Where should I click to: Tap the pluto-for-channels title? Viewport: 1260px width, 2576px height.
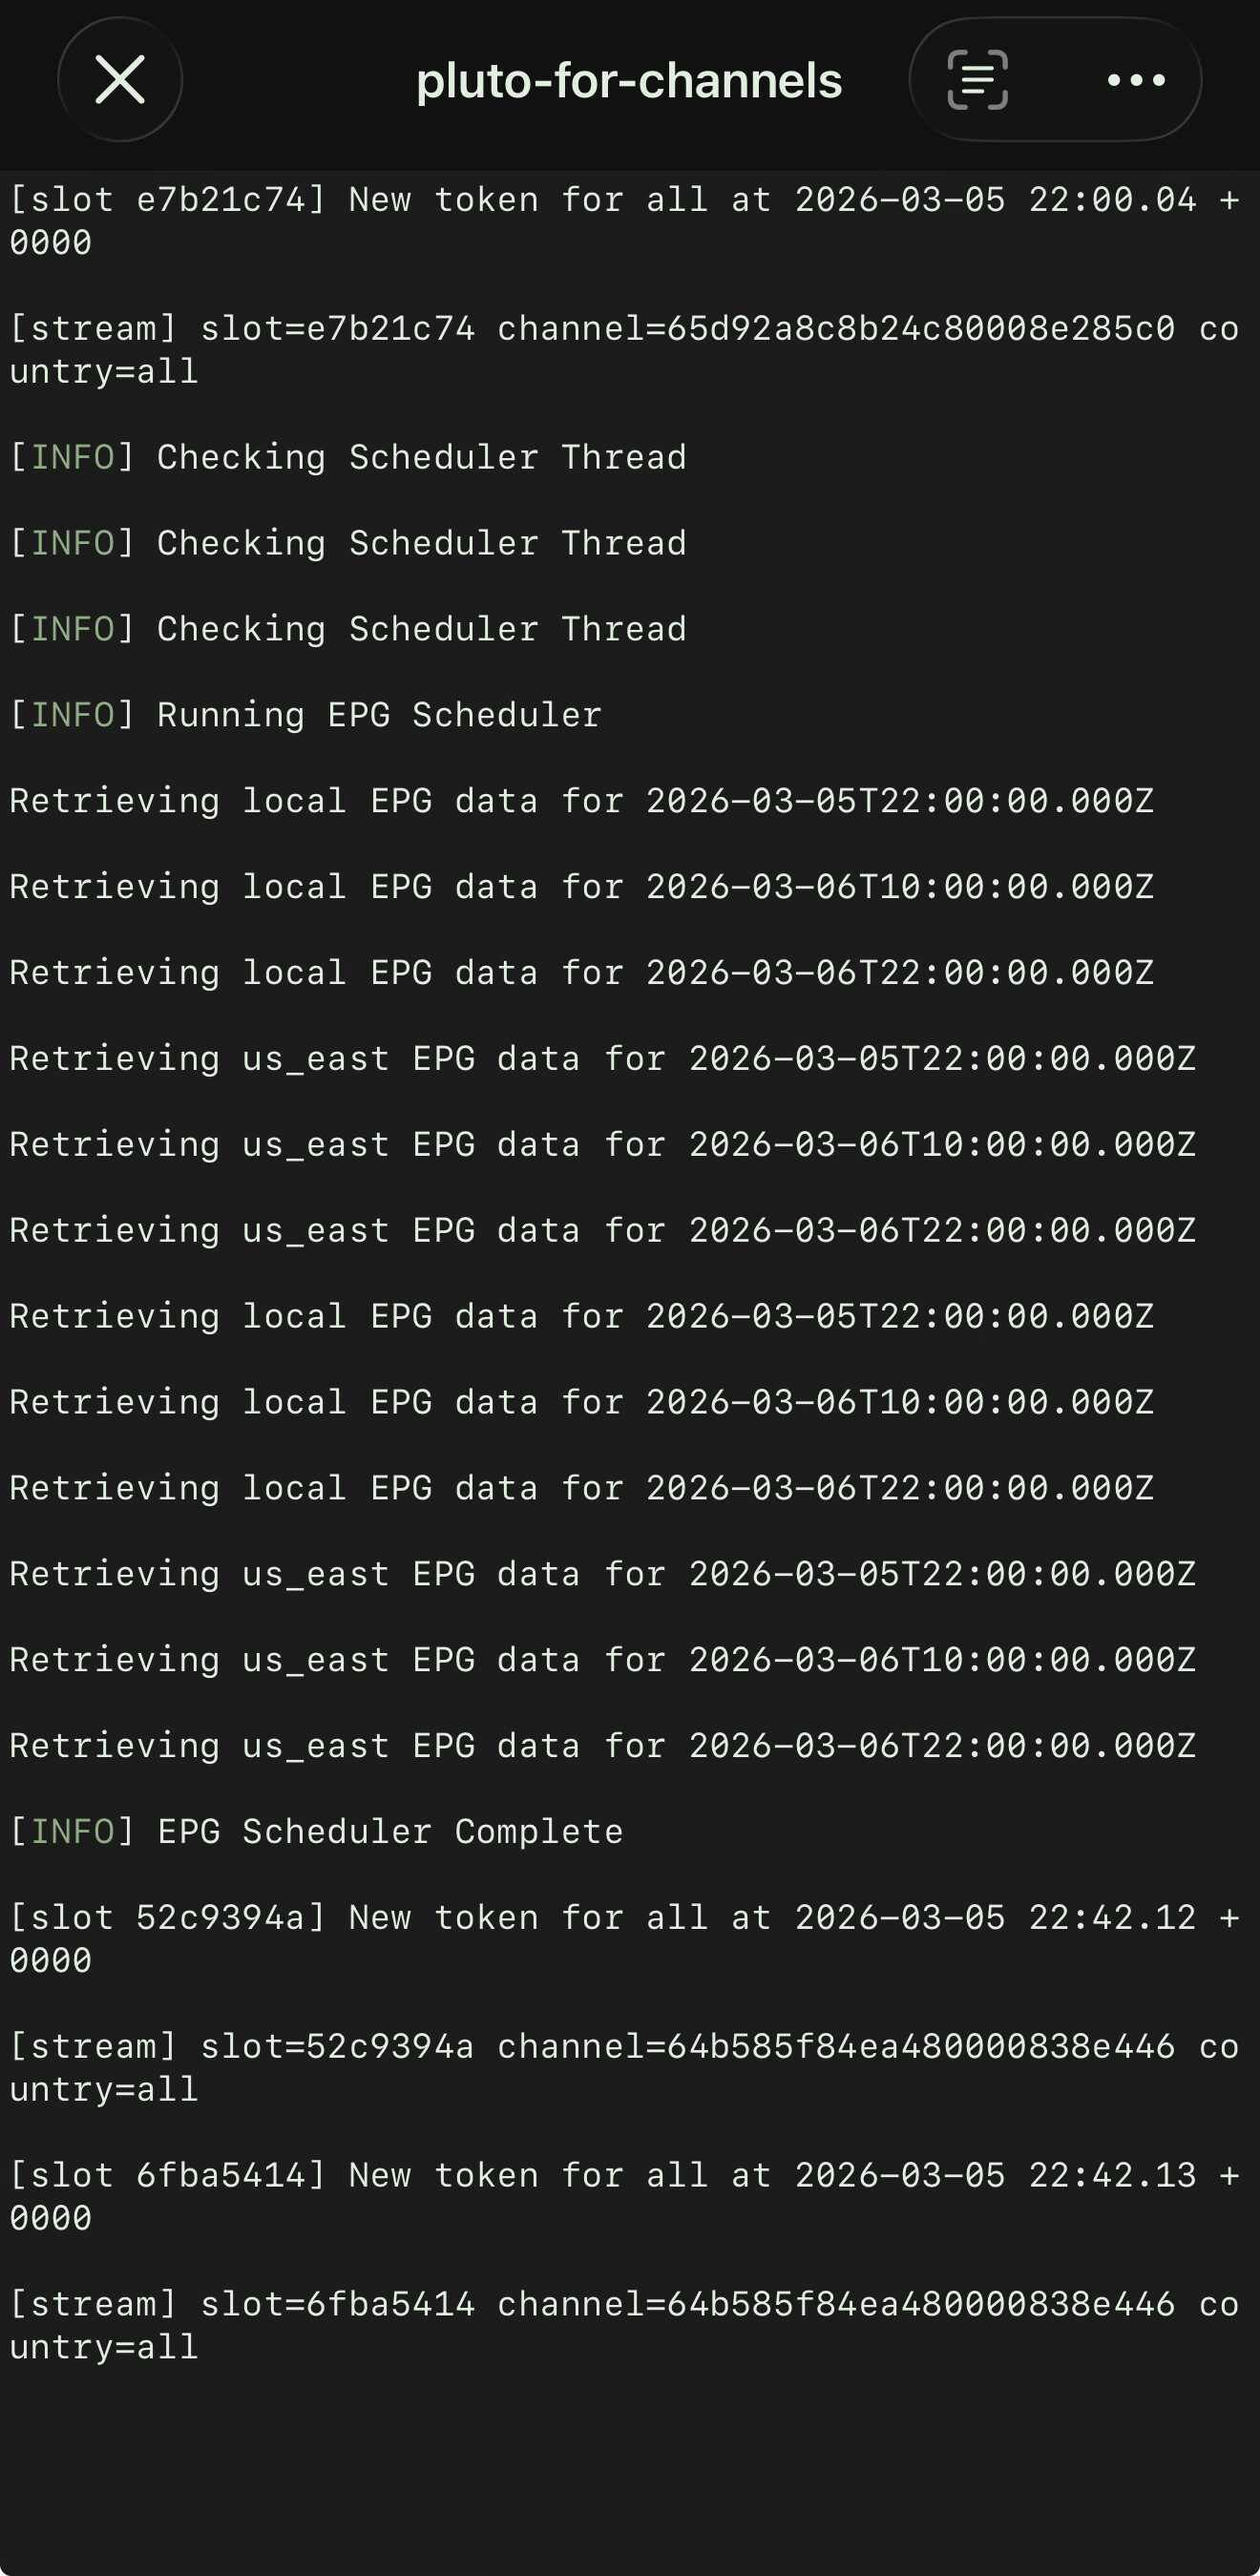click(629, 81)
